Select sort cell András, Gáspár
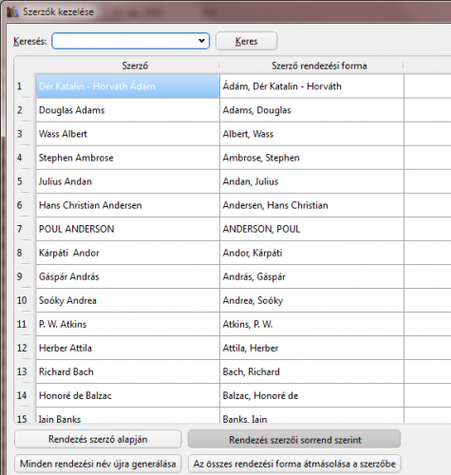 pos(311,276)
